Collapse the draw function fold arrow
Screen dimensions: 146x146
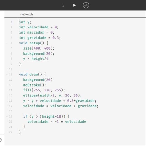tap(7, 75)
